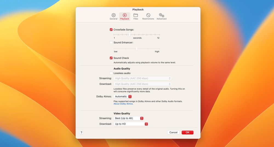Click the question mark help button

[x=81, y=133]
